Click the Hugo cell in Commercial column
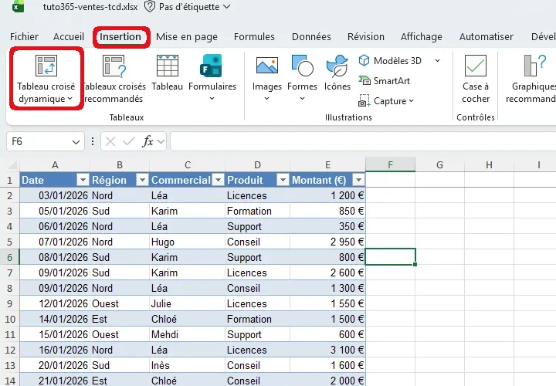Screen dimensions: 556x386 pyautogui.click(x=187, y=242)
